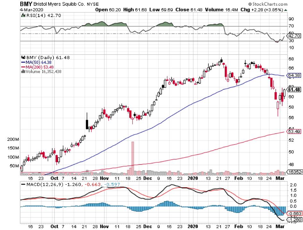The width and height of the screenshot is (303, 230).
Task: Click the 42.70 RSI value tag
Action: coord(294,36)
